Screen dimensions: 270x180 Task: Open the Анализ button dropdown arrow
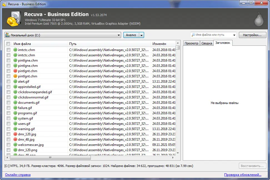(142, 35)
